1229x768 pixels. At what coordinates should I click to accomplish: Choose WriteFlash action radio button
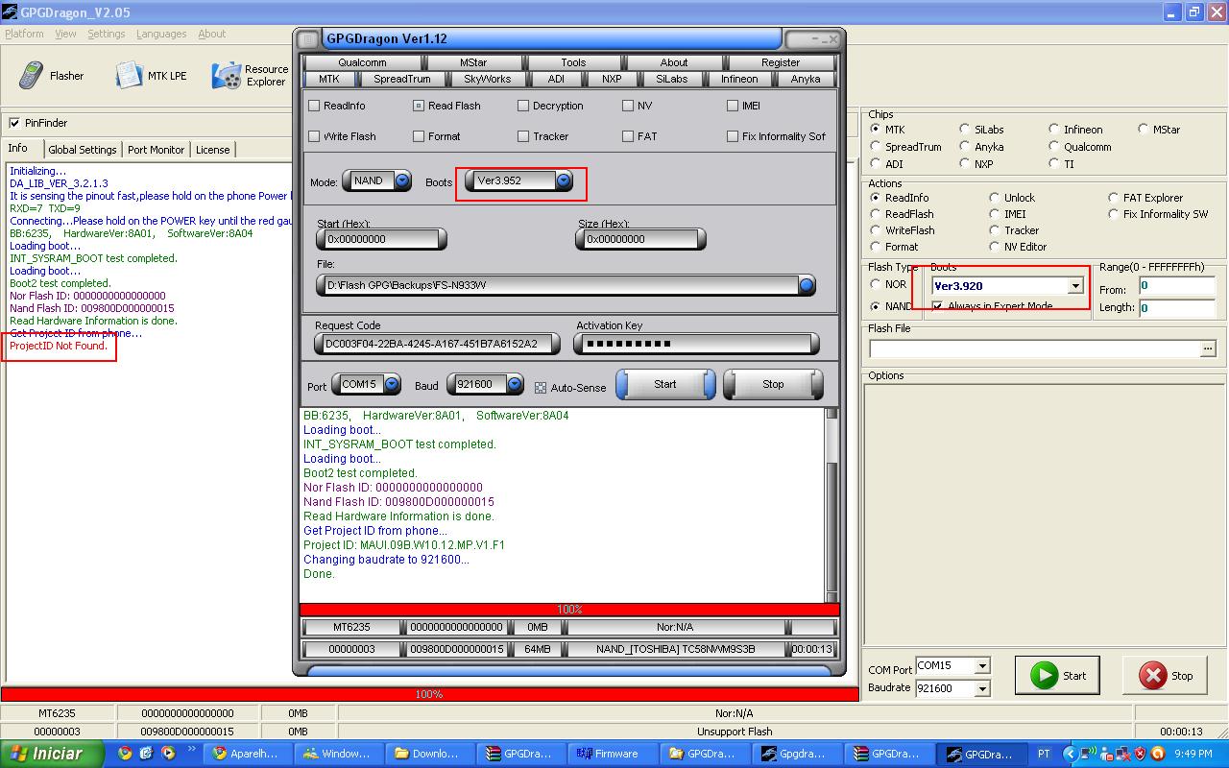(875, 230)
